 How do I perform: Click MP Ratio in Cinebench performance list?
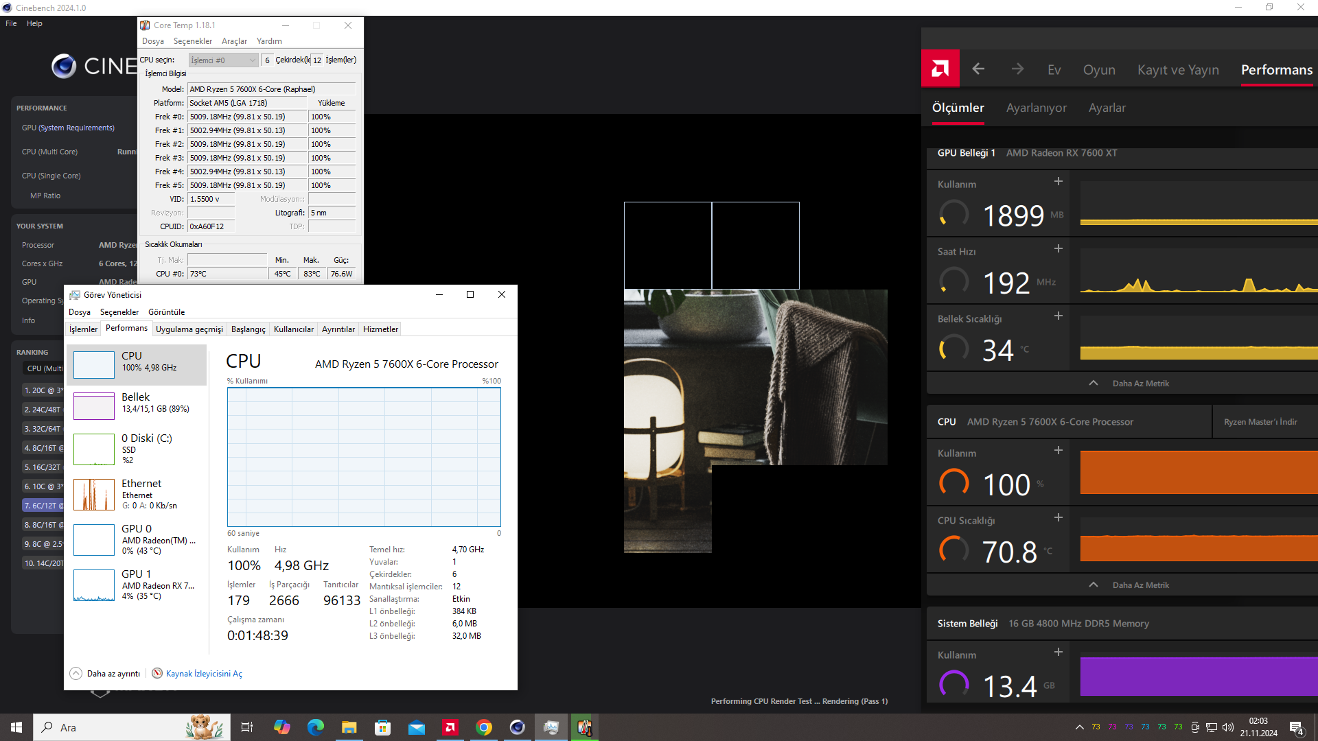point(45,196)
